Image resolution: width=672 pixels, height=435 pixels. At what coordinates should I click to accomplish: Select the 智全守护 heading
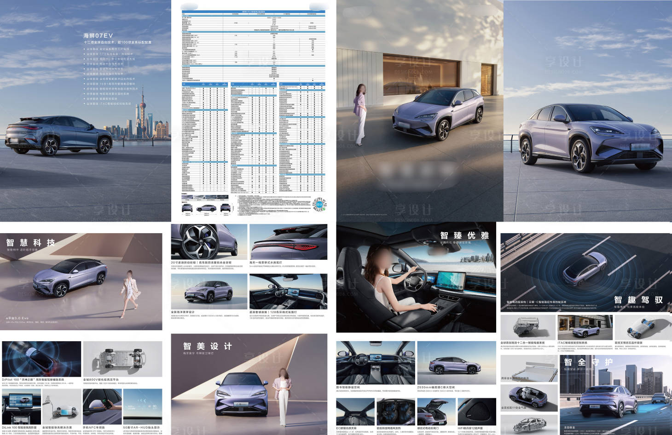(588, 362)
